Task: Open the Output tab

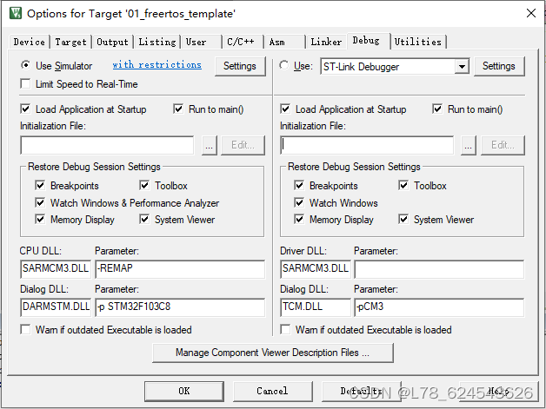Action: (112, 42)
